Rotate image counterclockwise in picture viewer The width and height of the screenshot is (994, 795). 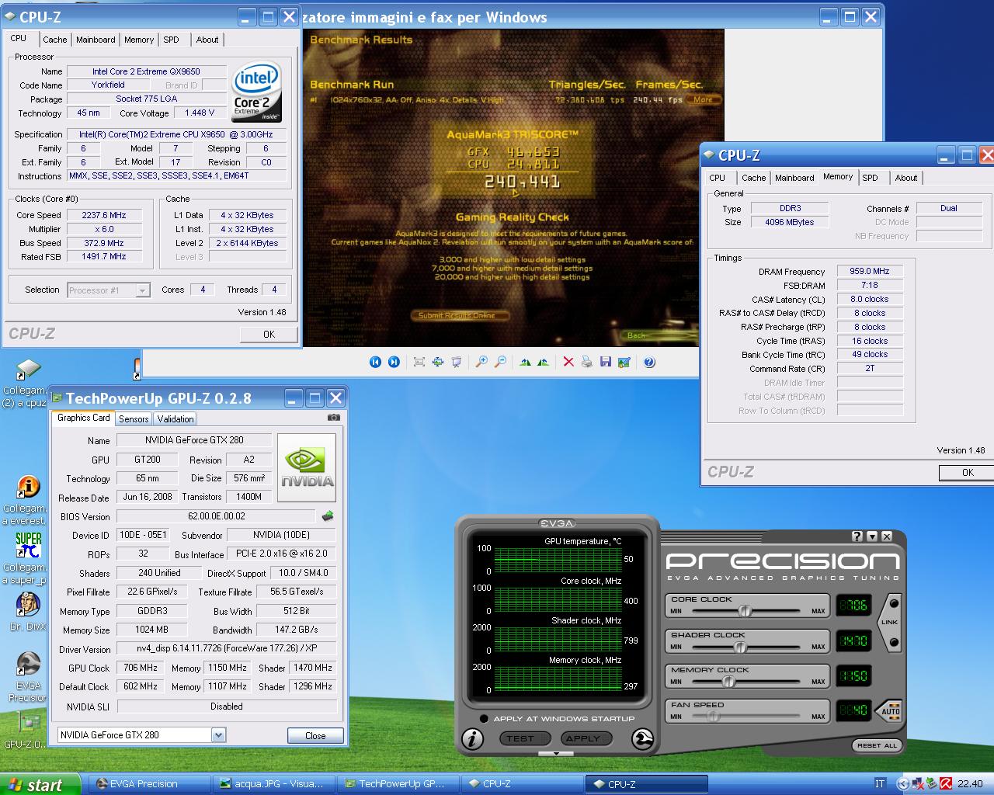543,362
